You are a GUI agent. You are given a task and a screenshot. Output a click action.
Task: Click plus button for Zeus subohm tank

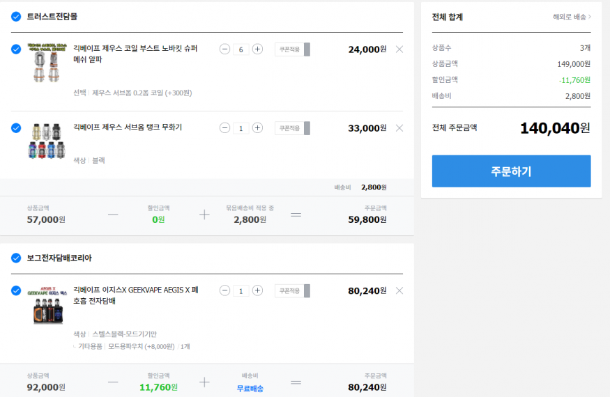click(257, 128)
